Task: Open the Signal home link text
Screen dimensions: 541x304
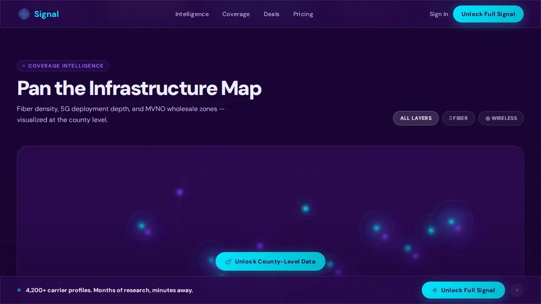Action: click(x=46, y=14)
